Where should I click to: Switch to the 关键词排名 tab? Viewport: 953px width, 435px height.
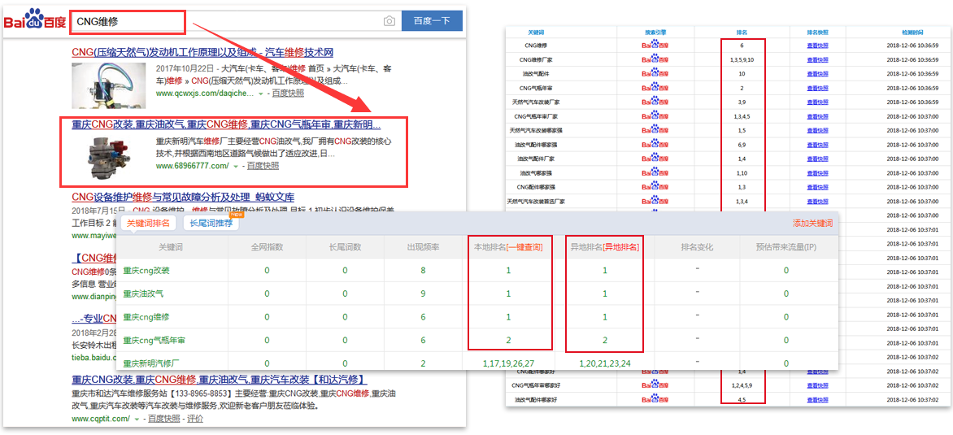pos(148,224)
